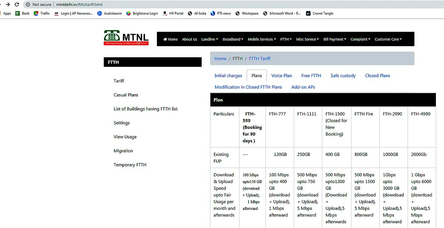Open Casual Plans sidebar link
Viewport: 444px width, 228px height.
126,95
